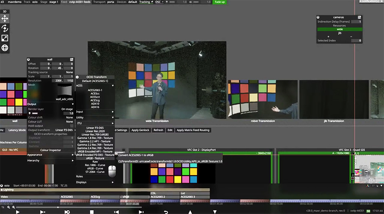Open the cameras panel notes icon

point(360,17)
